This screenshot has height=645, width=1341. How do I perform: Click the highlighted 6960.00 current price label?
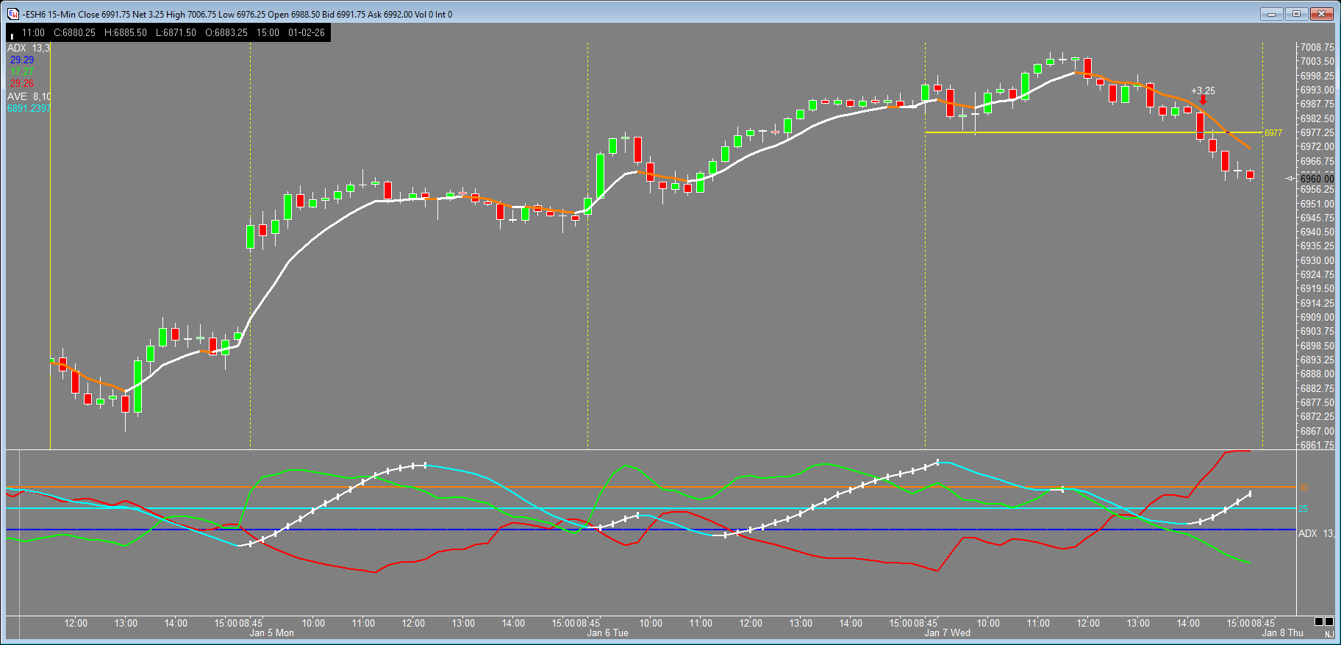[1317, 179]
